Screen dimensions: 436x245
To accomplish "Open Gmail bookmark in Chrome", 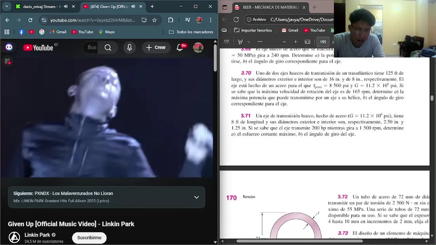I will (58, 32).
